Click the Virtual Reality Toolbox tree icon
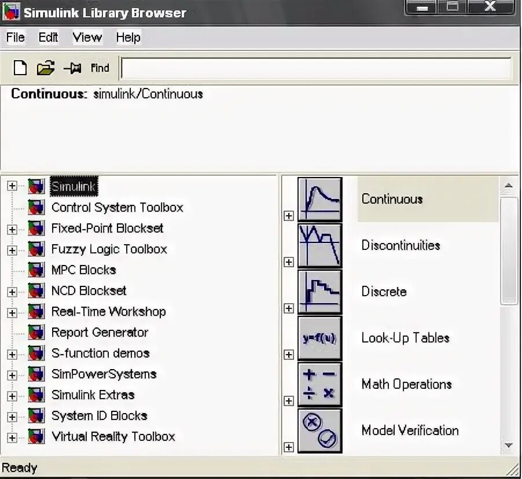Screen dimensions: 522x479 pos(36,436)
